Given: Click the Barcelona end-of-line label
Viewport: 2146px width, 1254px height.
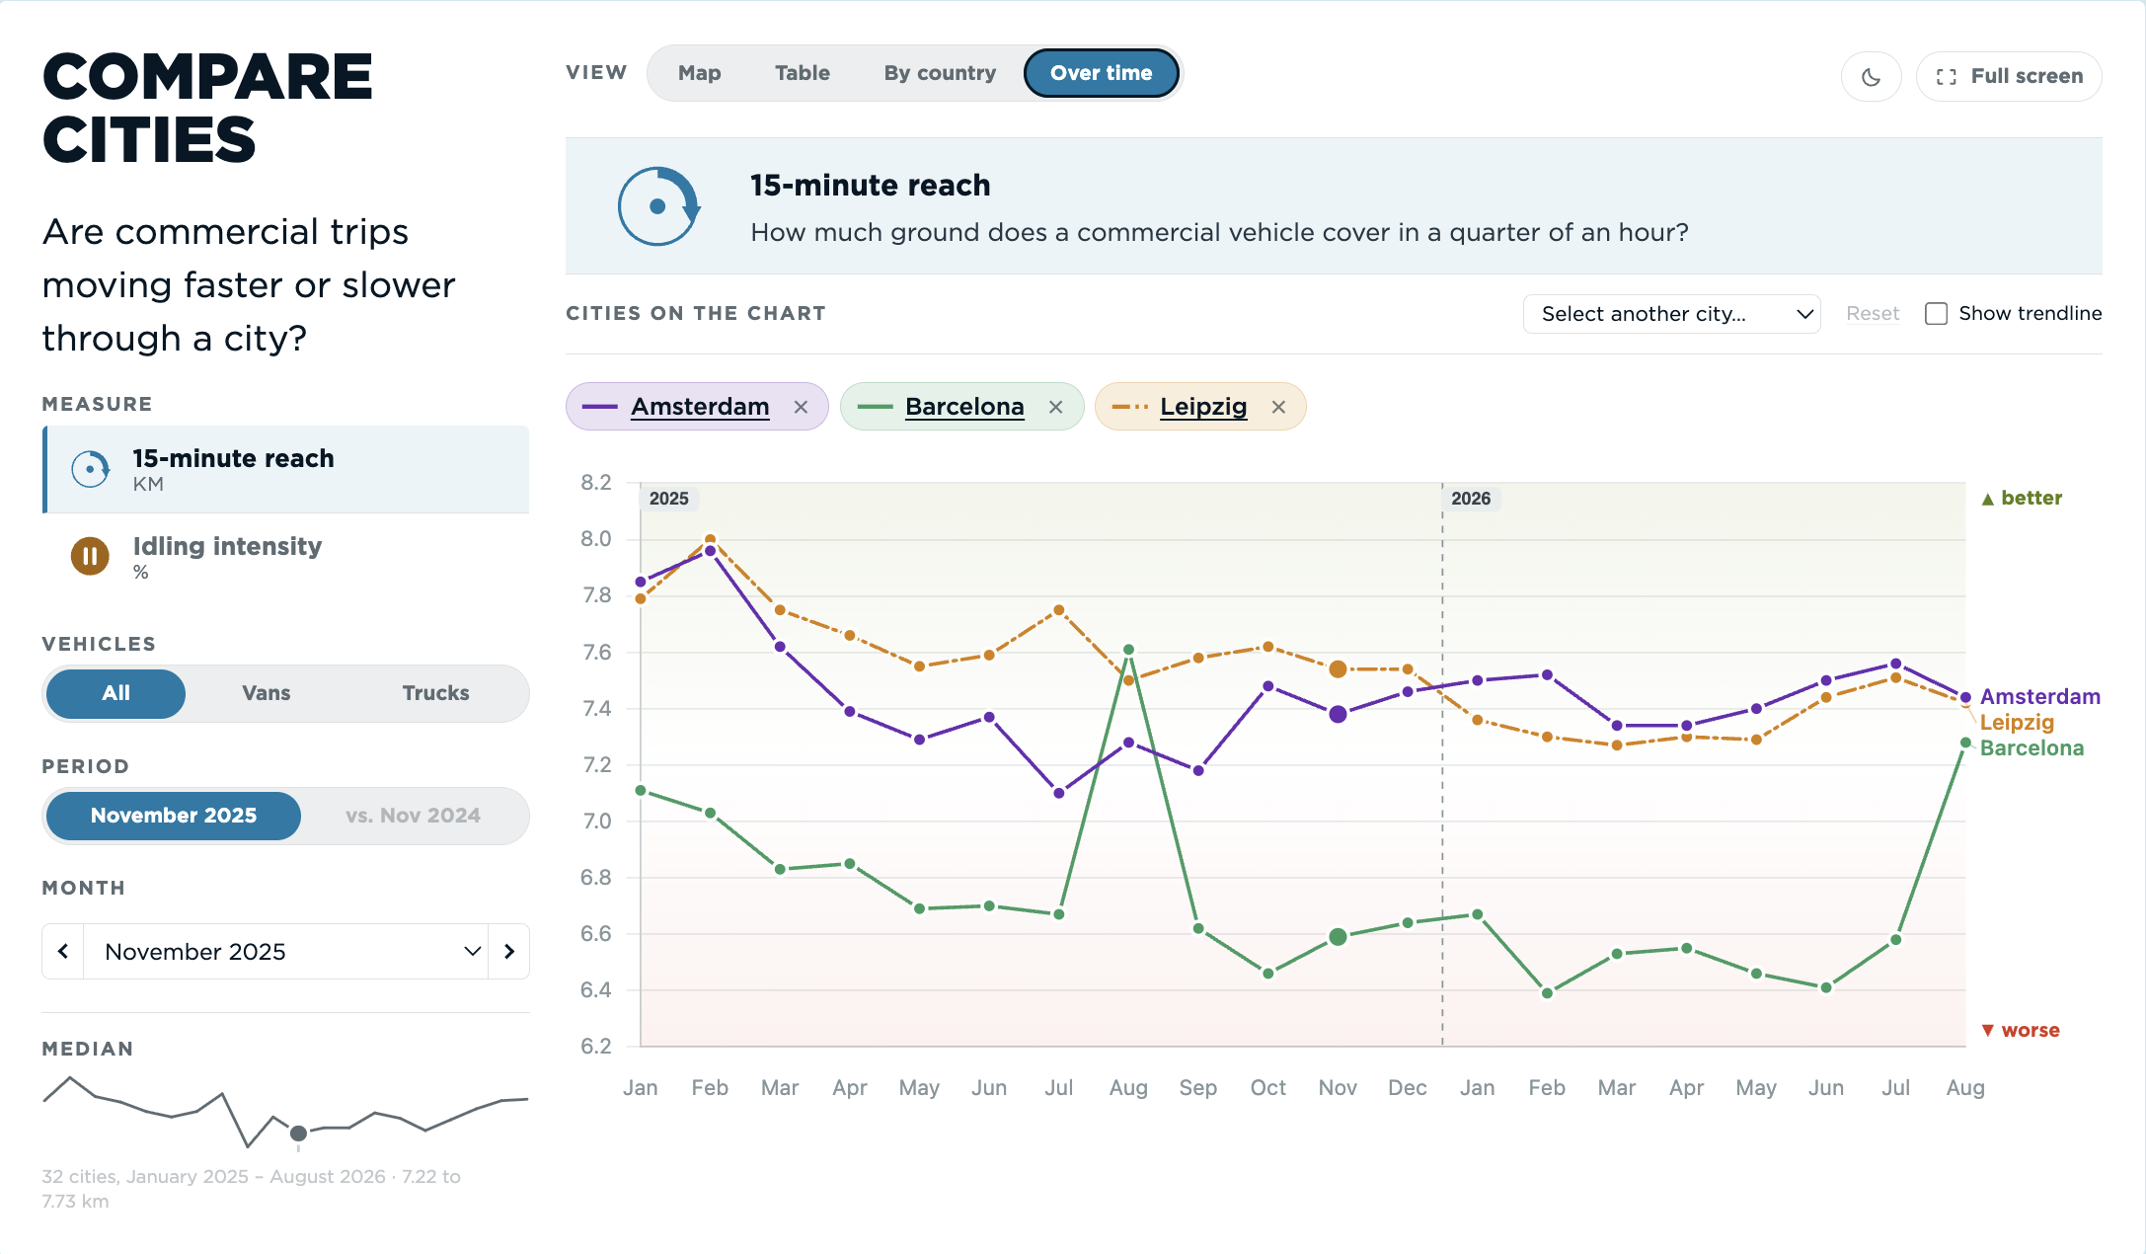Looking at the screenshot, I should pos(2031,747).
